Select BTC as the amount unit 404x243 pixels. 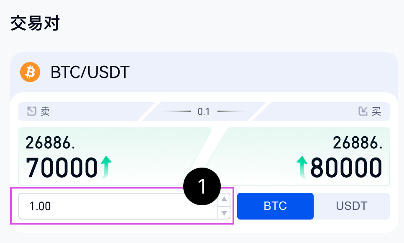275,206
